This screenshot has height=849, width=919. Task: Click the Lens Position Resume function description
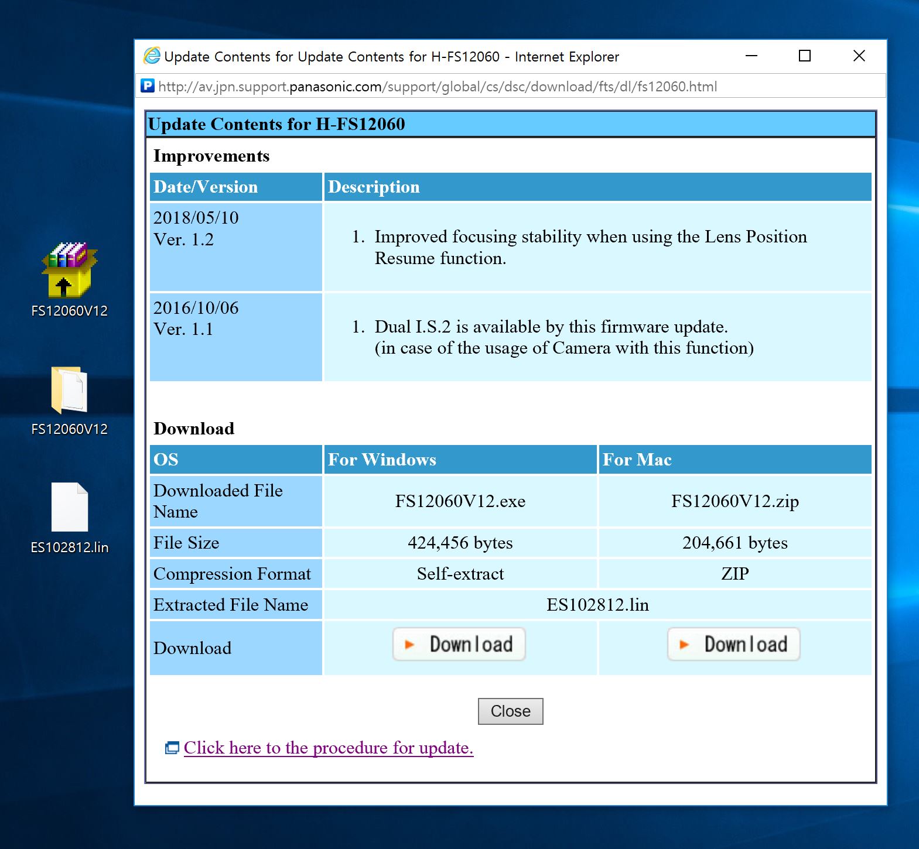[590, 247]
